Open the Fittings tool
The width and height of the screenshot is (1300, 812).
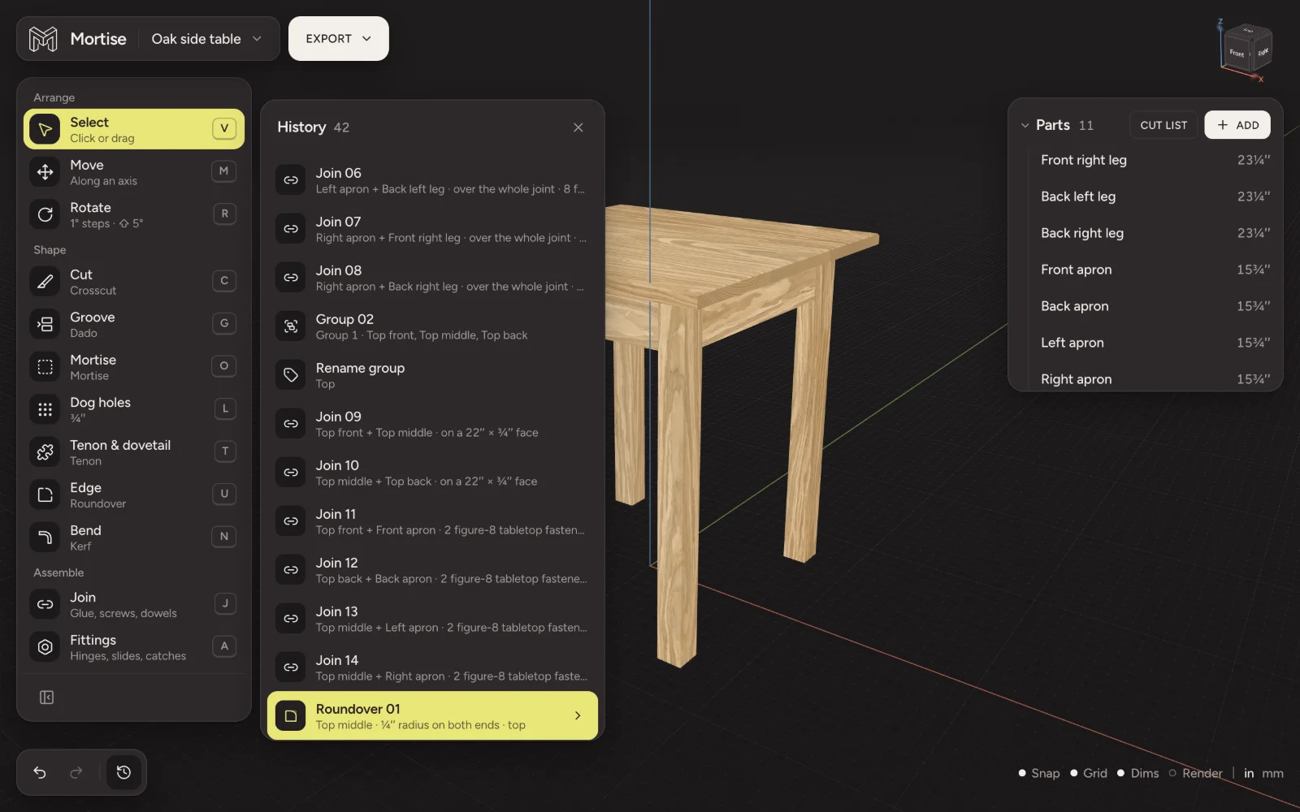pos(134,647)
